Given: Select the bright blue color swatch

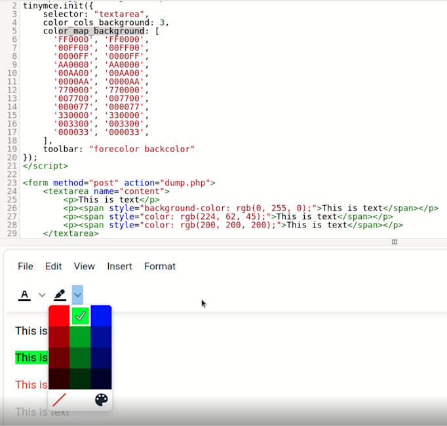Looking at the screenshot, I should coord(101,316).
